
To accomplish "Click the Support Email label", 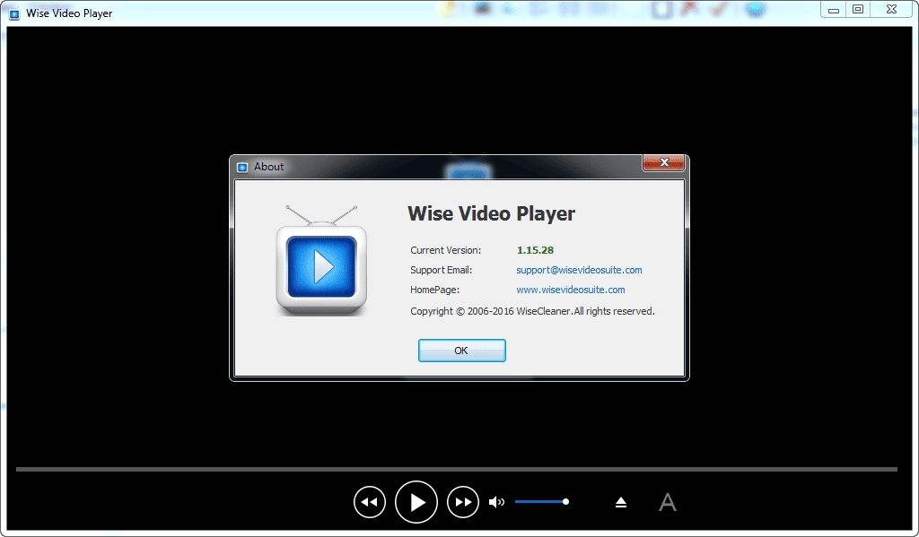I will pos(441,270).
